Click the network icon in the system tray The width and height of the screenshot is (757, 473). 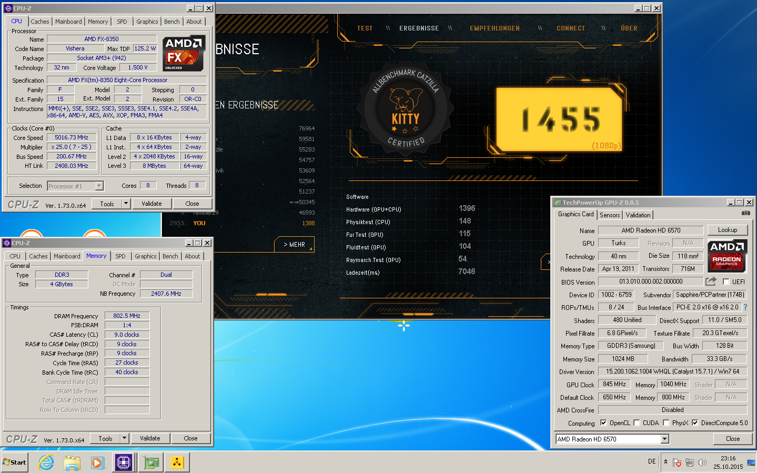click(x=689, y=462)
